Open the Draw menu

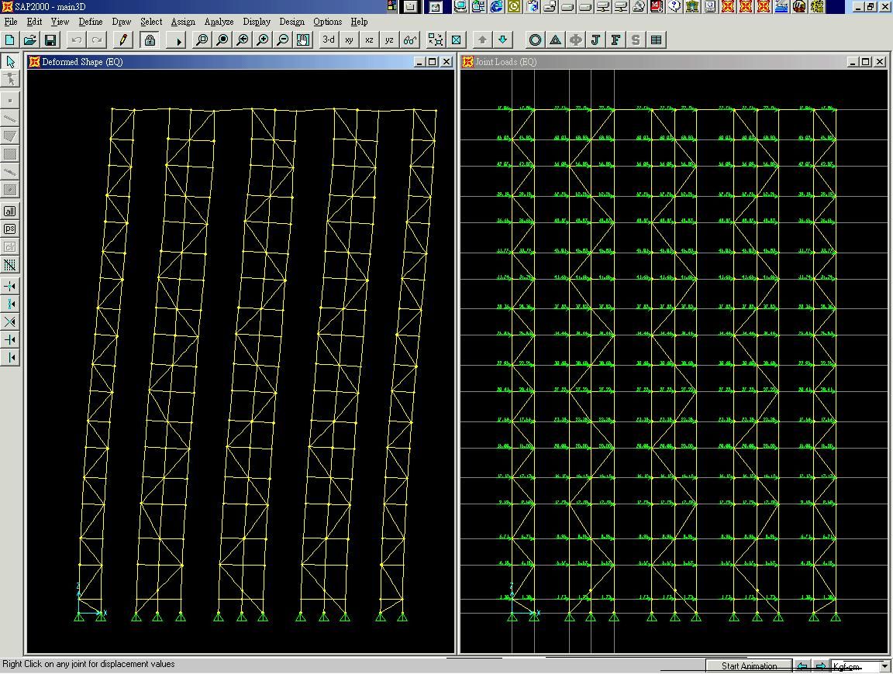click(121, 22)
